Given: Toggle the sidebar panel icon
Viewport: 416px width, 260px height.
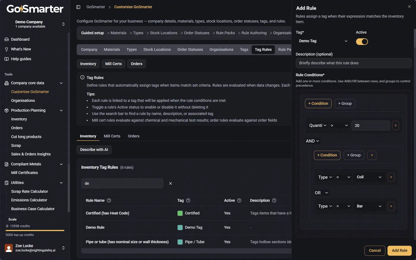Looking at the screenshot, I should coord(78,7).
